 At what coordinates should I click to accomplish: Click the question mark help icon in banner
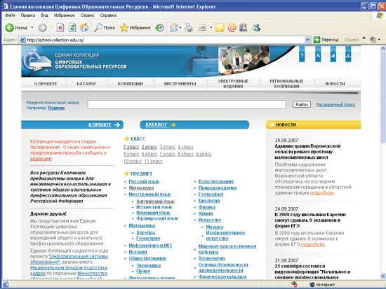click(302, 55)
